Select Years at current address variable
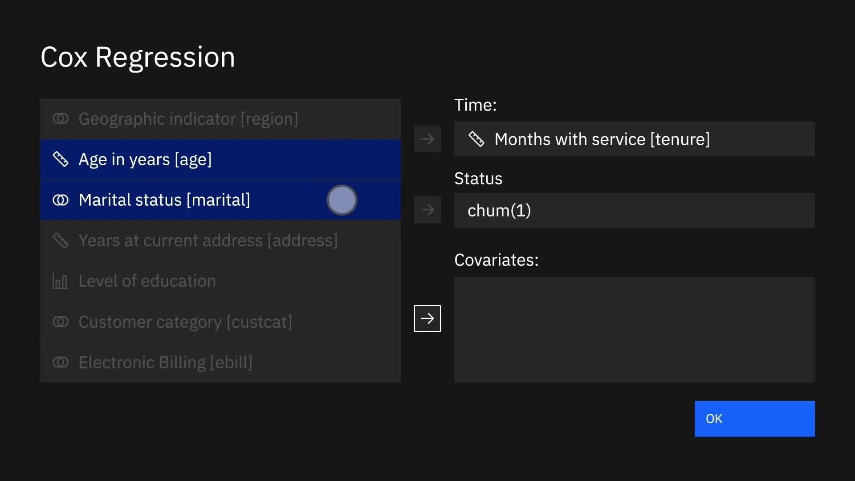Viewport: 855px width, 481px height. coord(208,240)
